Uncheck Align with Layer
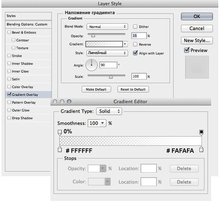220x208 pixels. [135, 53]
